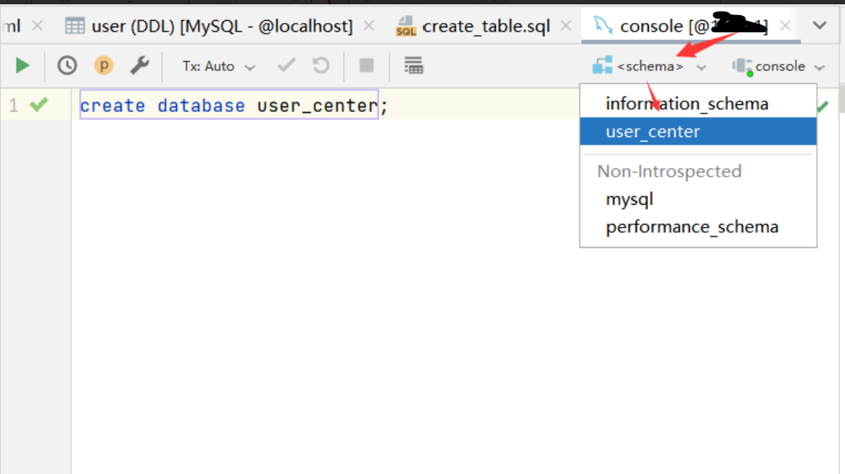The width and height of the screenshot is (845, 474).
Task: Click the commit checkmark icon
Action: (x=287, y=66)
